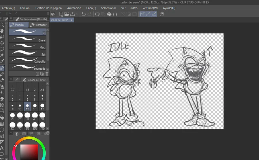
Task: Select the Decoration sparkle tool
Action: click(x=2, y=93)
